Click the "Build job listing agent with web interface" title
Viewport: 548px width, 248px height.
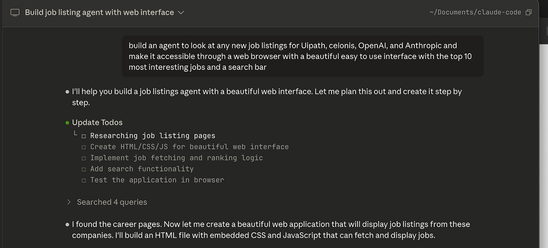[x=99, y=12]
